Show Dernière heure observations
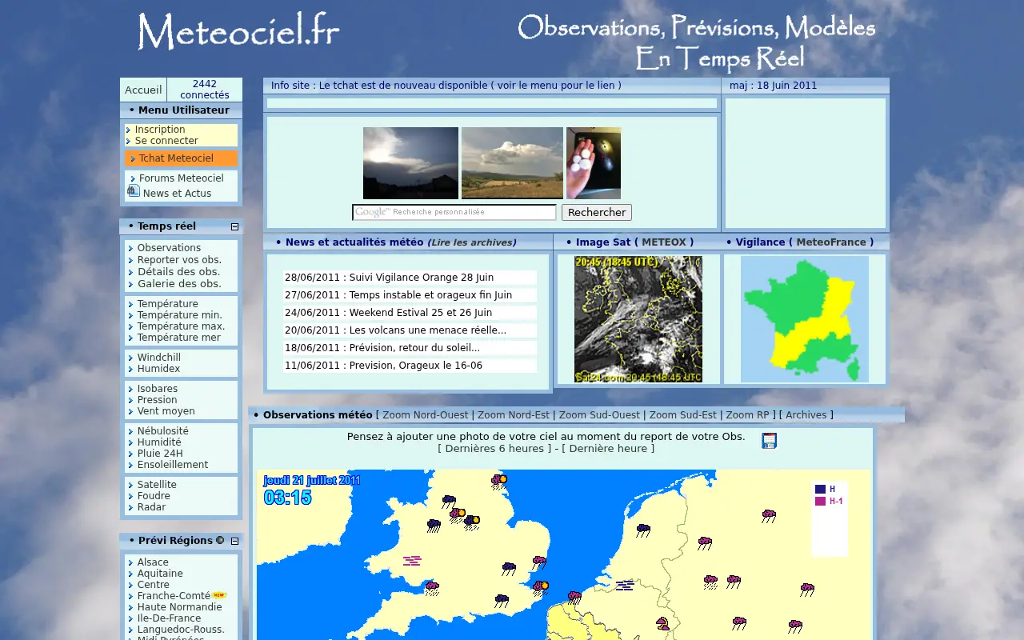Viewport: 1024px width, 640px height. click(608, 449)
